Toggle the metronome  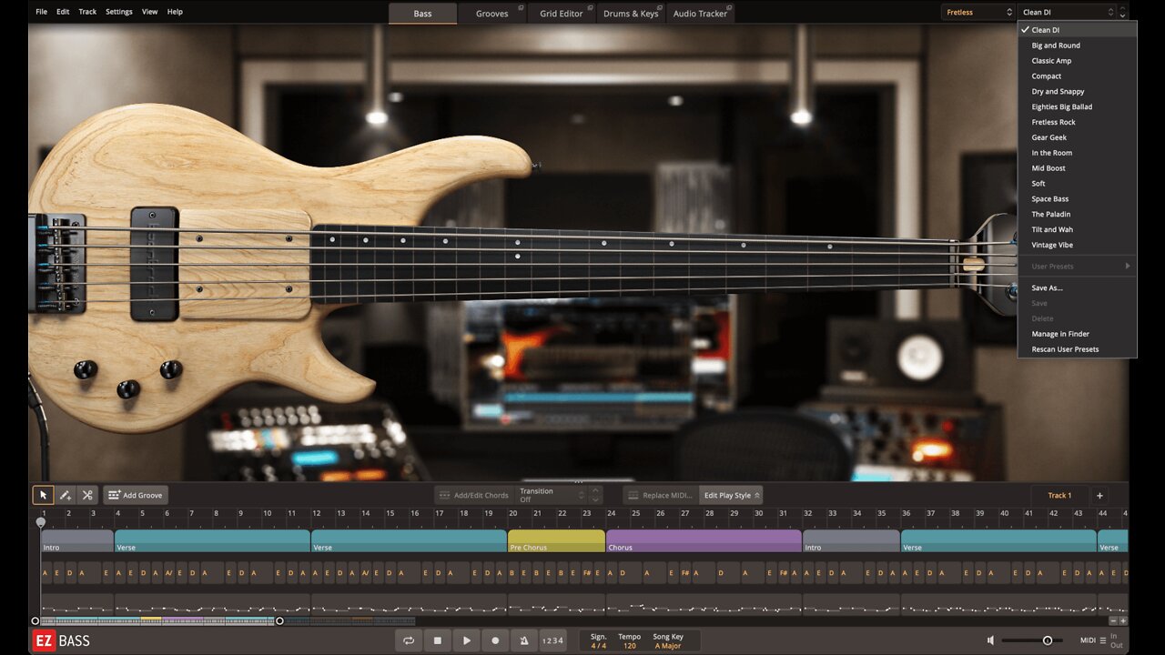point(523,640)
